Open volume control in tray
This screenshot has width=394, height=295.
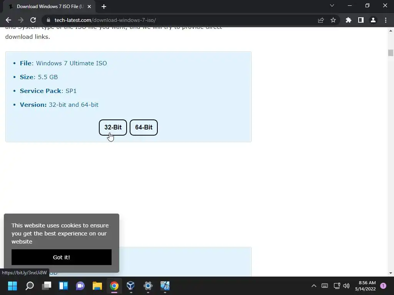[346, 286]
